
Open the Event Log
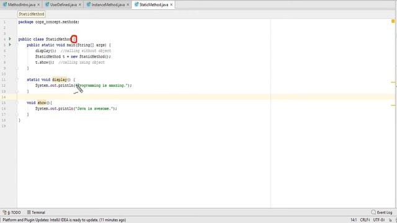382,212
